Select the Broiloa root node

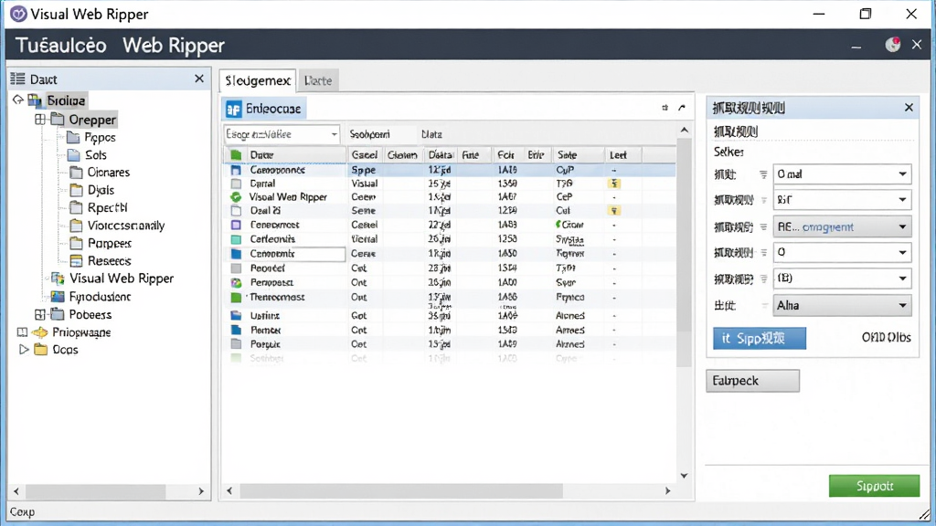click(x=66, y=100)
